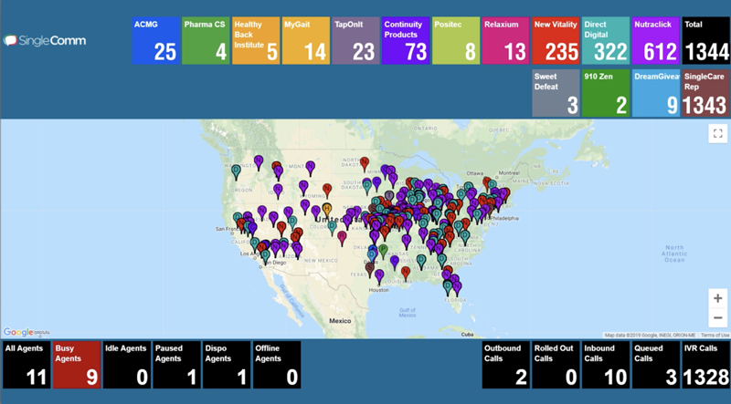The height and width of the screenshot is (404, 731).
Task: Click the 'Ottawa' map label
Action: coord(474,173)
